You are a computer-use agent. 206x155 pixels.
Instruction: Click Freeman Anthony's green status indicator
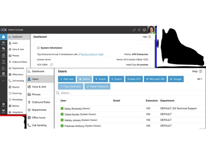click(x=62, y=126)
